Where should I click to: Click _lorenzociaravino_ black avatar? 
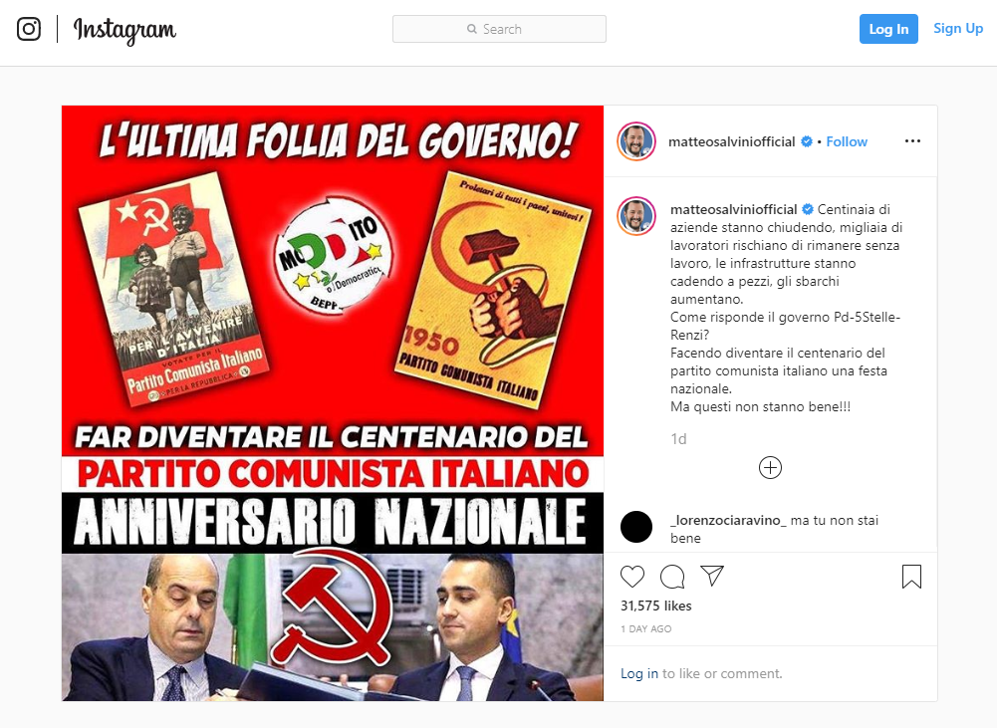point(636,527)
